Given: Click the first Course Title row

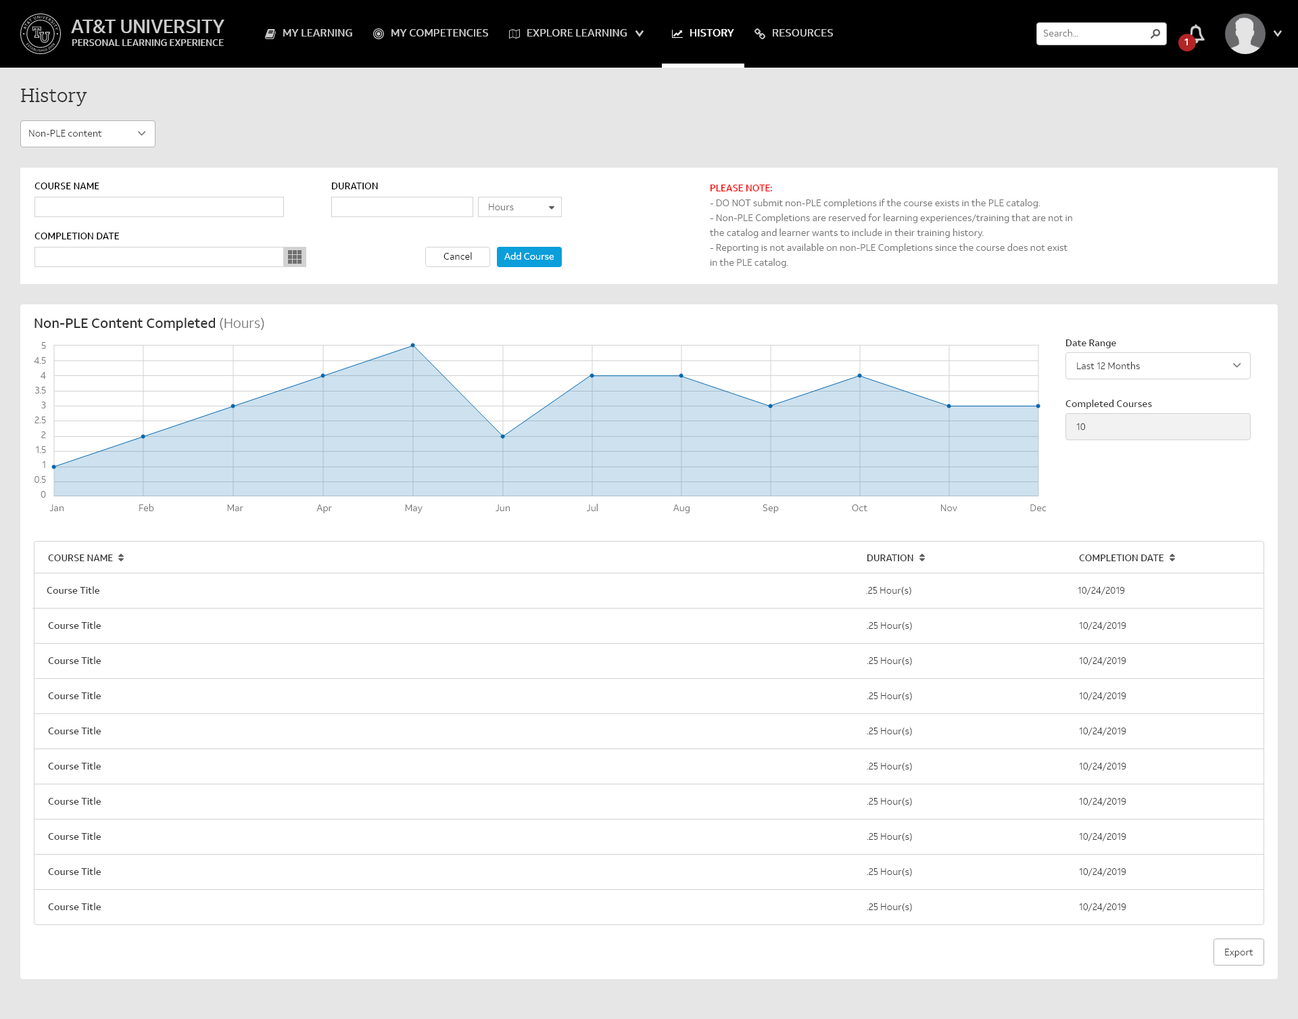Looking at the screenshot, I should pyautogui.click(x=649, y=591).
